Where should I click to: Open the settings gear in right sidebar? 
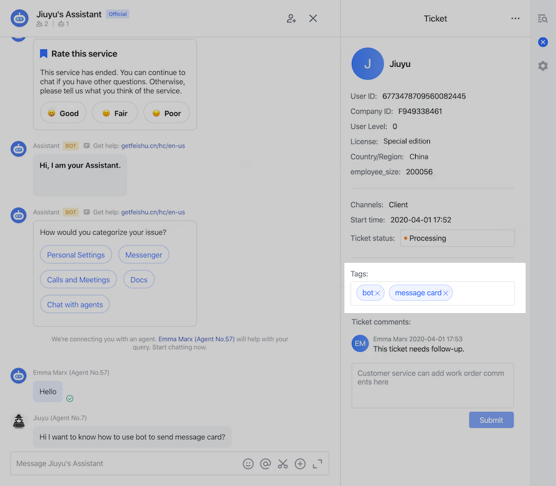[543, 66]
